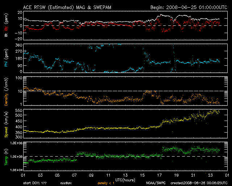Click the orange "Density (/cm3)" axis label

[x=6, y=92]
